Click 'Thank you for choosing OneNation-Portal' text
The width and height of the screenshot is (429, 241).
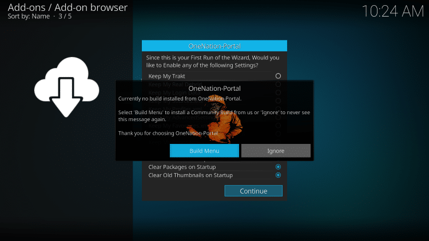pyautogui.click(x=168, y=133)
